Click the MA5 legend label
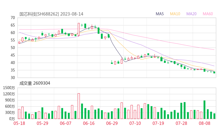The height and width of the screenshot is (130, 219). tap(160, 14)
